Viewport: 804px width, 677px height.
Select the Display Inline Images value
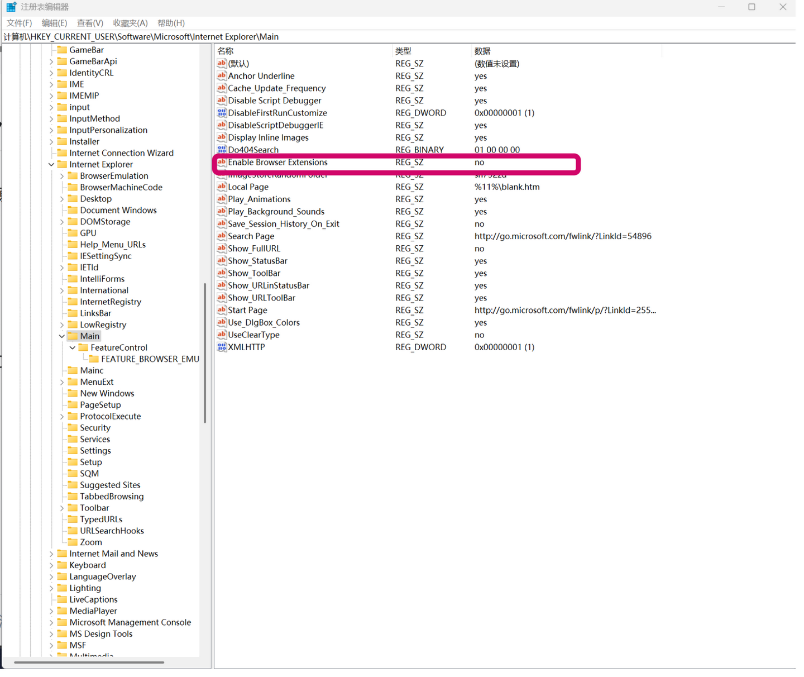268,137
